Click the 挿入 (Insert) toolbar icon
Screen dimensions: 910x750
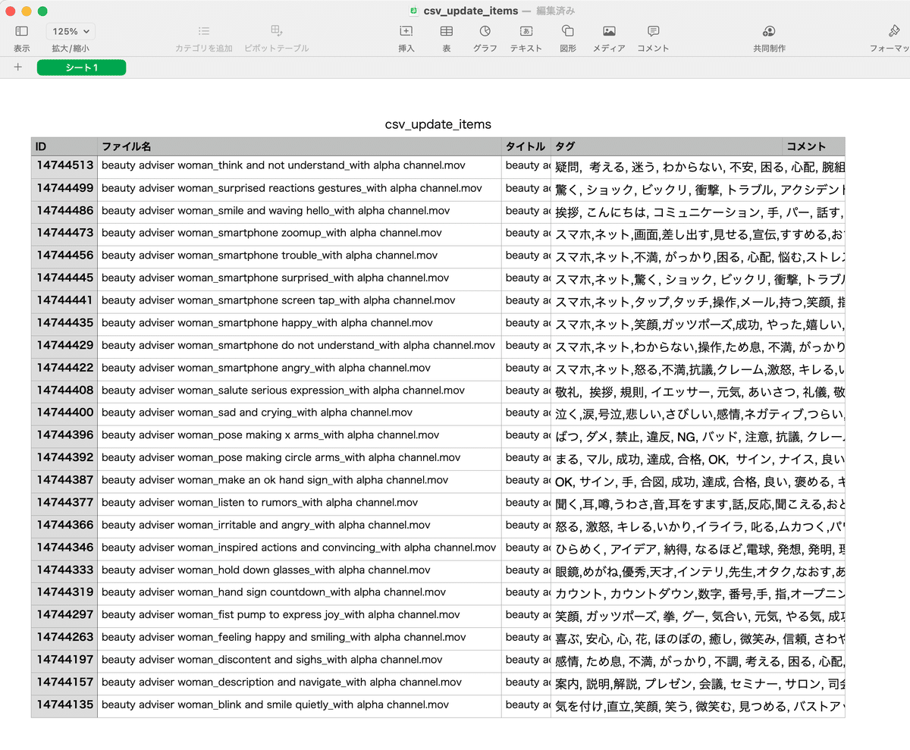click(406, 36)
